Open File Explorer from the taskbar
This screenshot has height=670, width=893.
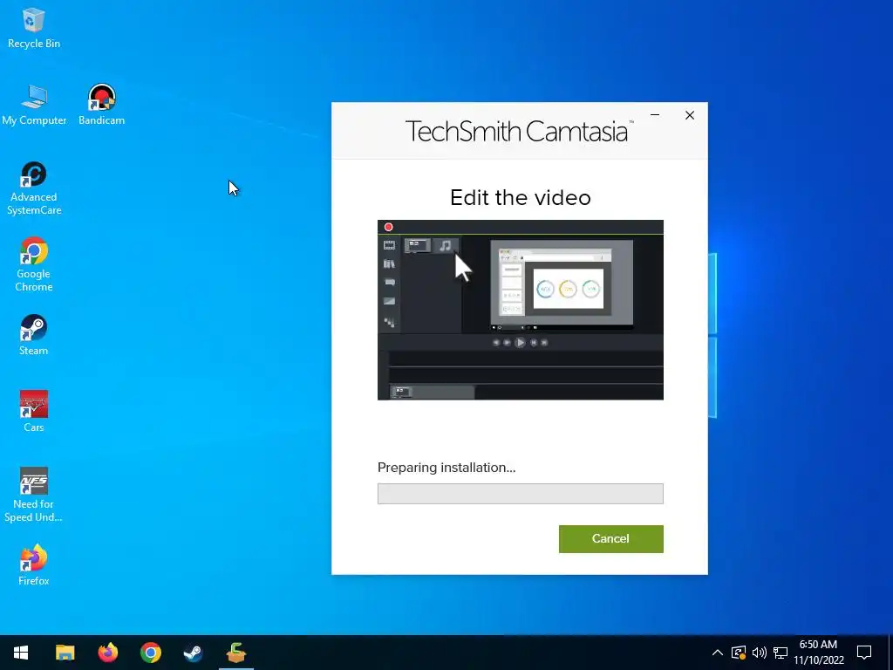pos(65,653)
